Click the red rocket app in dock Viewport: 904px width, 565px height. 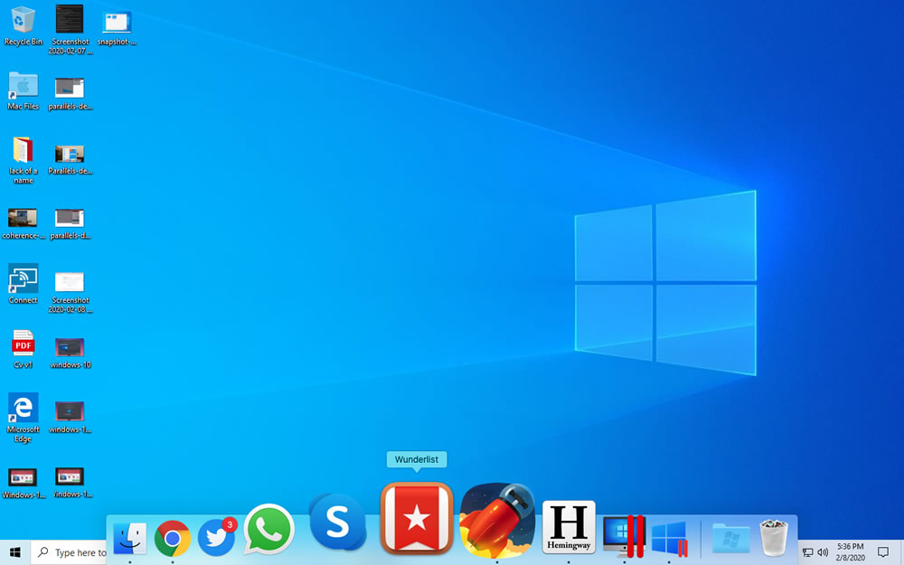[x=497, y=520]
